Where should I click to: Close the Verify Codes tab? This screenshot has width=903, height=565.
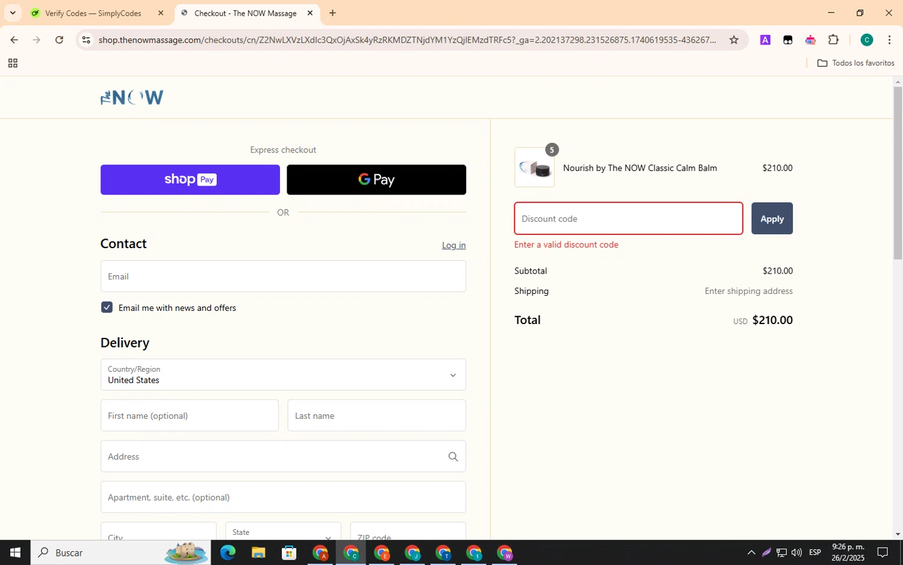click(x=161, y=13)
